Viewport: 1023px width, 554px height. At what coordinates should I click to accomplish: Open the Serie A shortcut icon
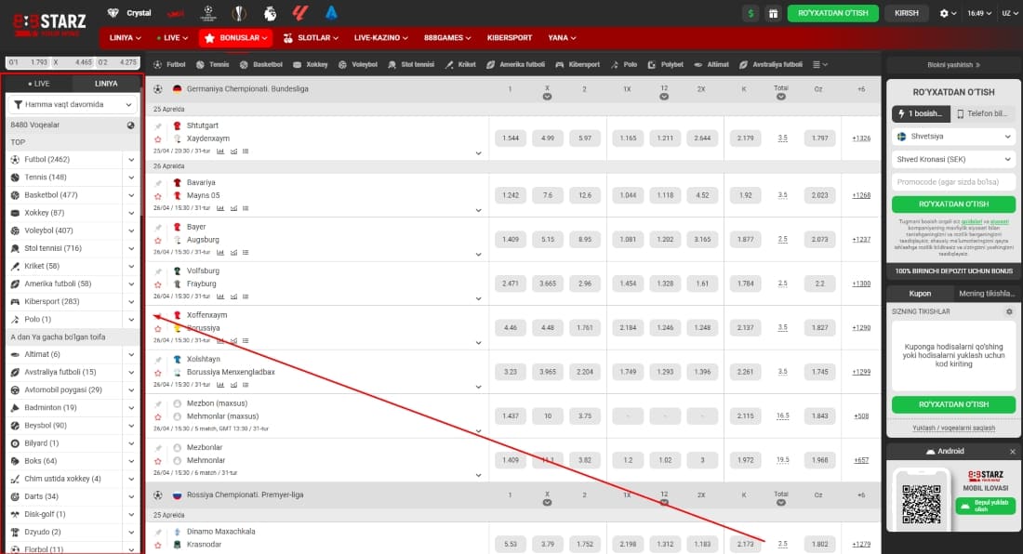pos(331,13)
